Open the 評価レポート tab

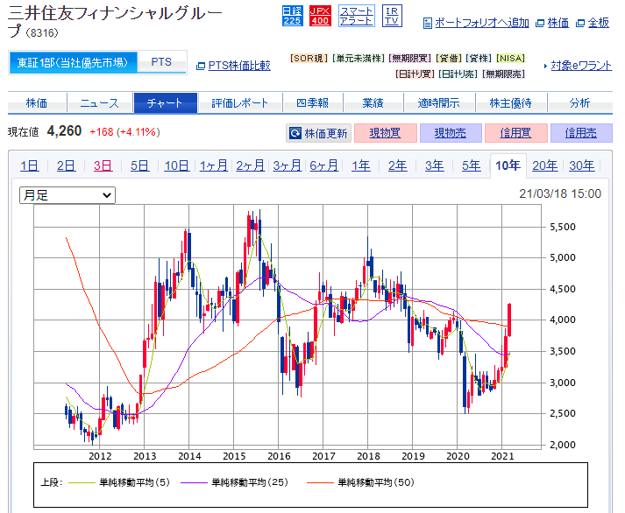239,103
